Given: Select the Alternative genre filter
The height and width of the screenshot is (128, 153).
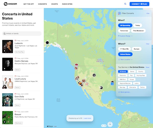Looking at the screenshot, I should 133,87.
